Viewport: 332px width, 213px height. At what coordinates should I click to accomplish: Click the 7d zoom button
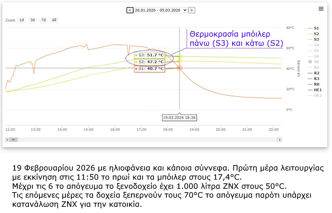pos(43,20)
